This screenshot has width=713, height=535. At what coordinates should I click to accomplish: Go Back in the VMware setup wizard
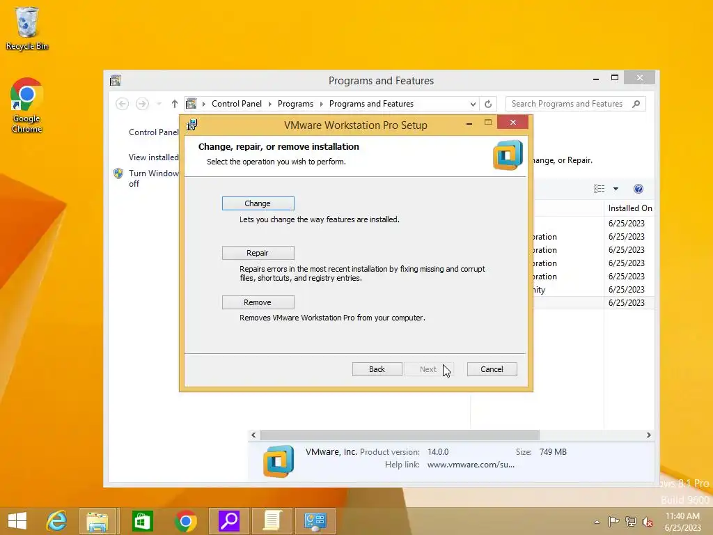(377, 369)
